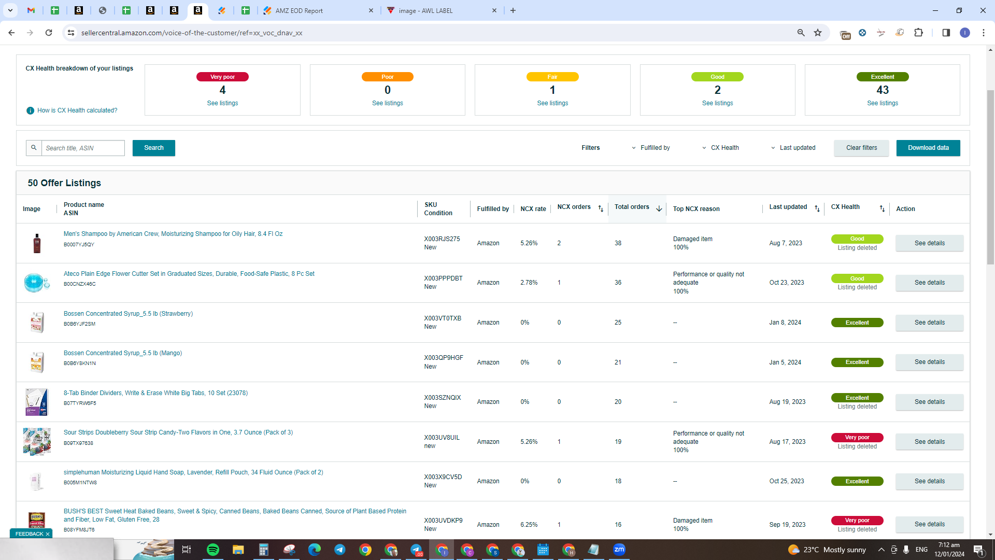The image size is (995, 560).
Task: See listings under Good card
Action: point(718,103)
